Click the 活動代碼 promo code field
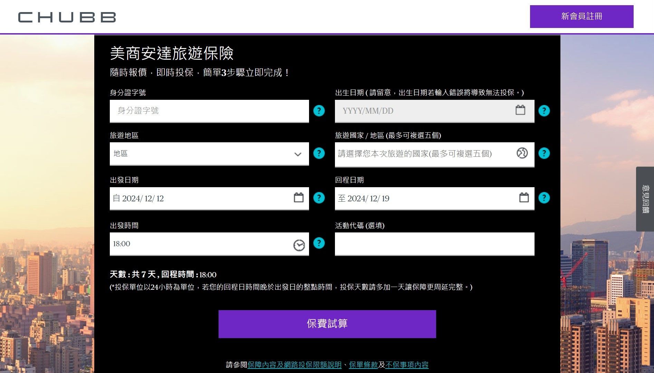The height and width of the screenshot is (373, 654). (434, 244)
